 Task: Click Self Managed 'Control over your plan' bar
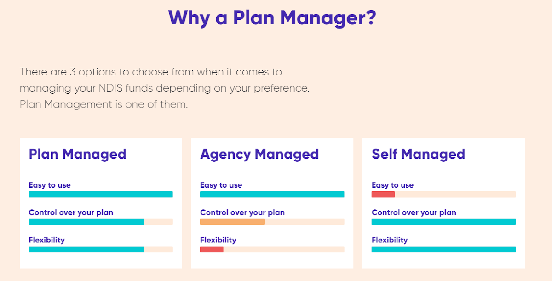(443, 222)
